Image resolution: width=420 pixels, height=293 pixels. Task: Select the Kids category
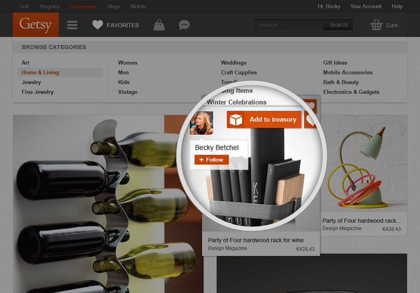(123, 82)
